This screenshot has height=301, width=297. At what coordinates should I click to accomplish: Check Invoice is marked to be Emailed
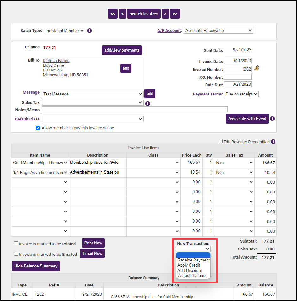[16, 254]
